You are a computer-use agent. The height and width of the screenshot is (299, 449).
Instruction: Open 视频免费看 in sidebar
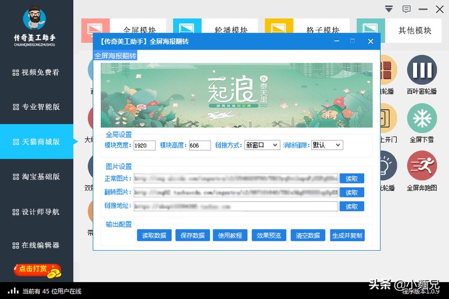pyautogui.click(x=36, y=72)
